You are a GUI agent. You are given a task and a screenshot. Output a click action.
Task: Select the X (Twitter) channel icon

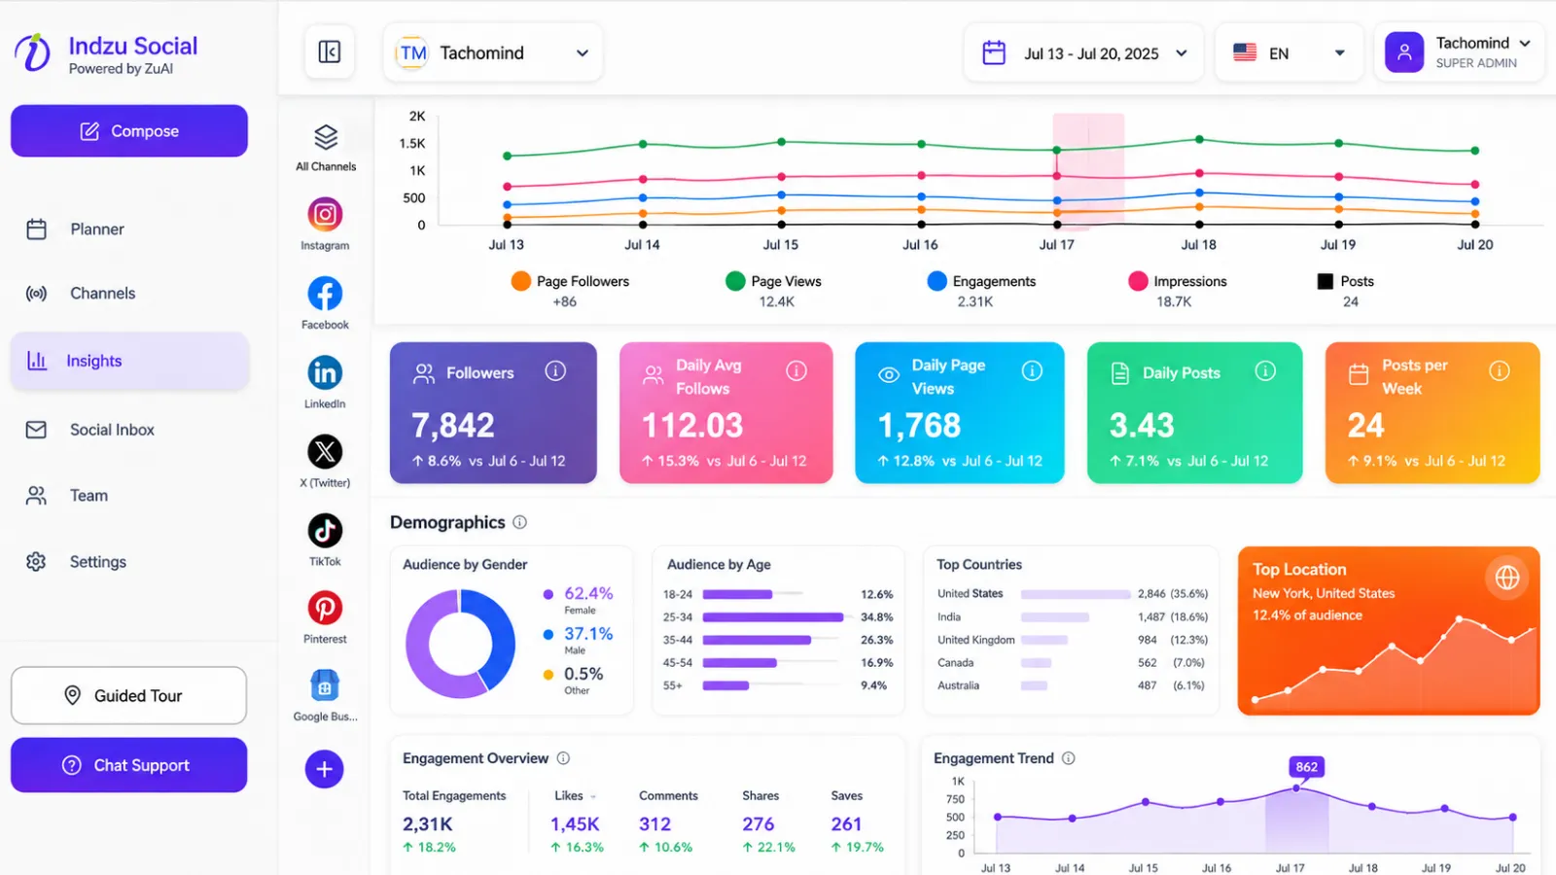[325, 451]
